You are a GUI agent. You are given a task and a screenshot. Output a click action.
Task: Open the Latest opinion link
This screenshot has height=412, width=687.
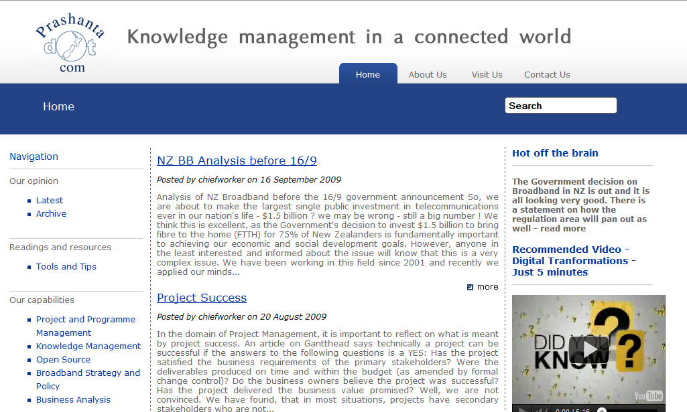click(50, 200)
